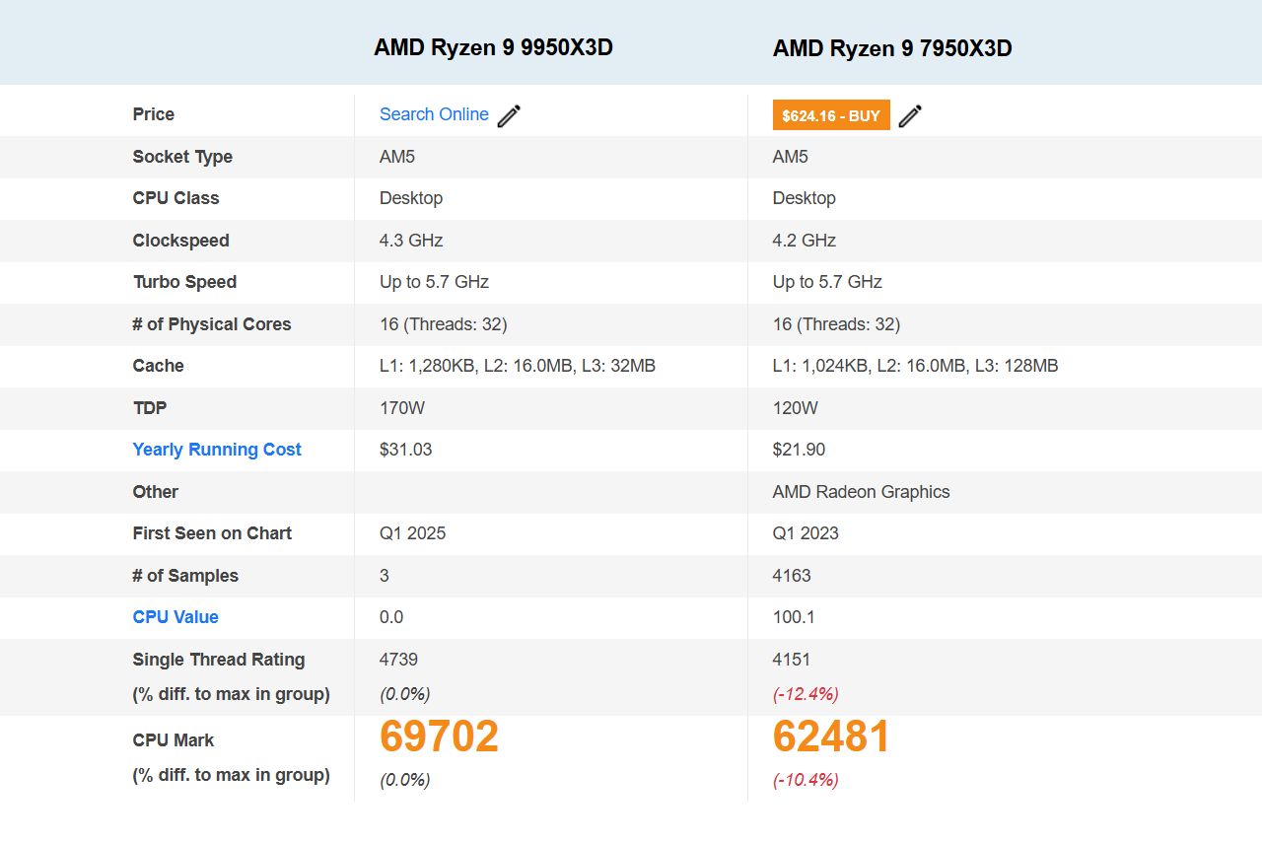Click the CPU Class row label

click(175, 198)
